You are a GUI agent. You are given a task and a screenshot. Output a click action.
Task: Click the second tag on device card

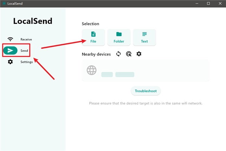125,74
